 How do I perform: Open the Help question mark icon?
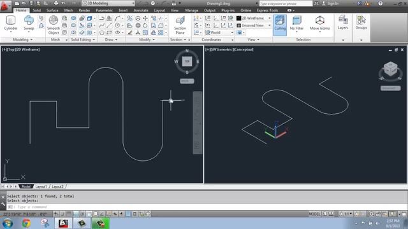click(x=380, y=3)
